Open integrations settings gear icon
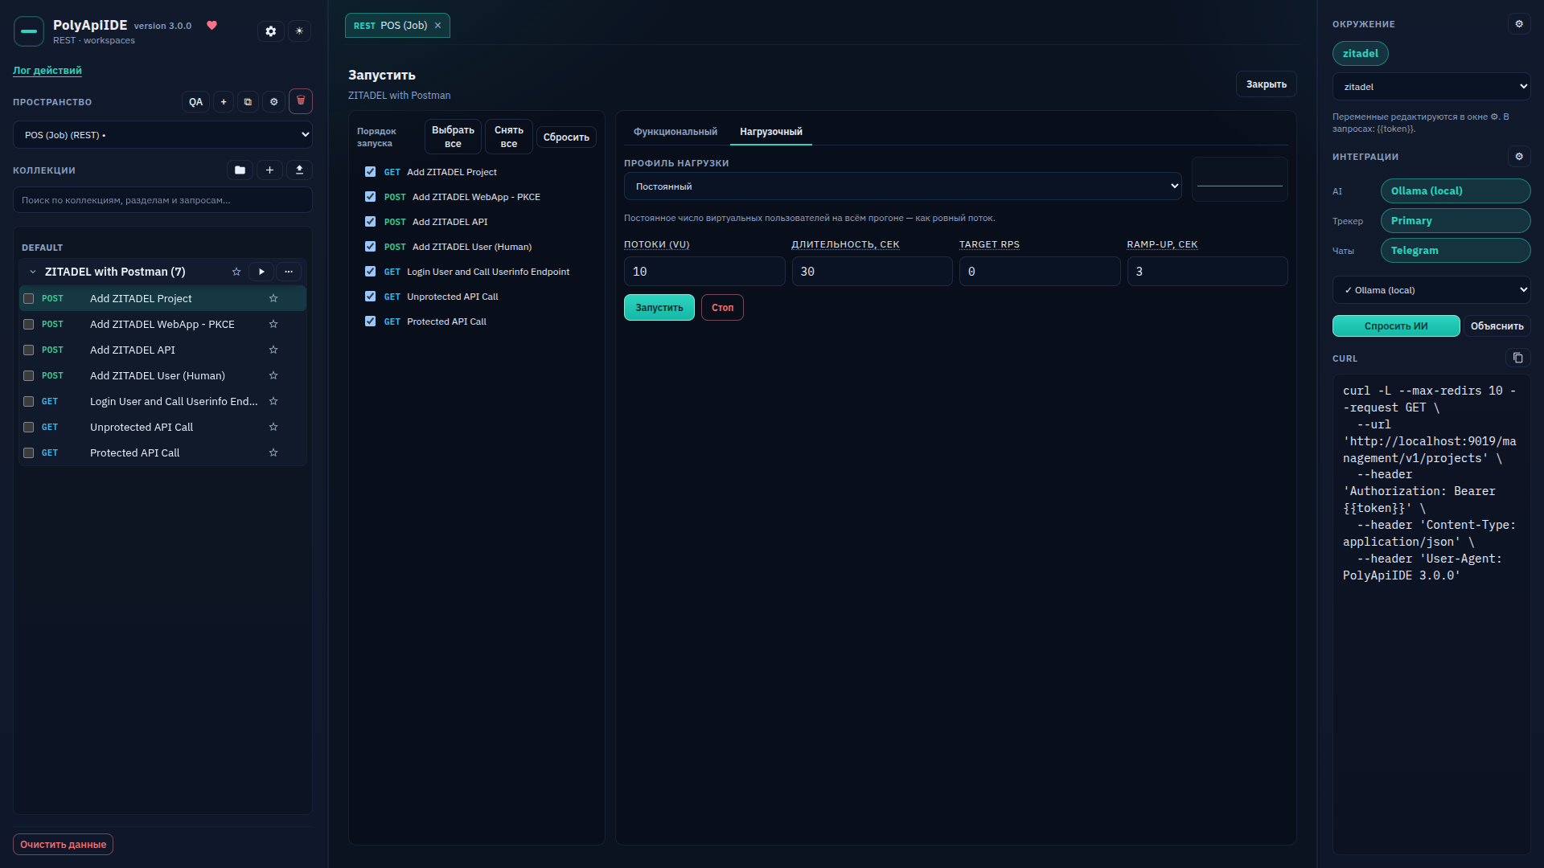Viewport: 1544px width, 868px height. point(1519,157)
